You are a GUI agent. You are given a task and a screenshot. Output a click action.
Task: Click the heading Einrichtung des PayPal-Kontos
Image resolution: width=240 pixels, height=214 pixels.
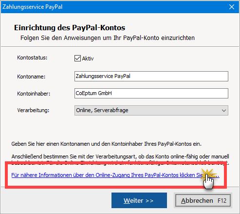pyautogui.click(x=70, y=28)
